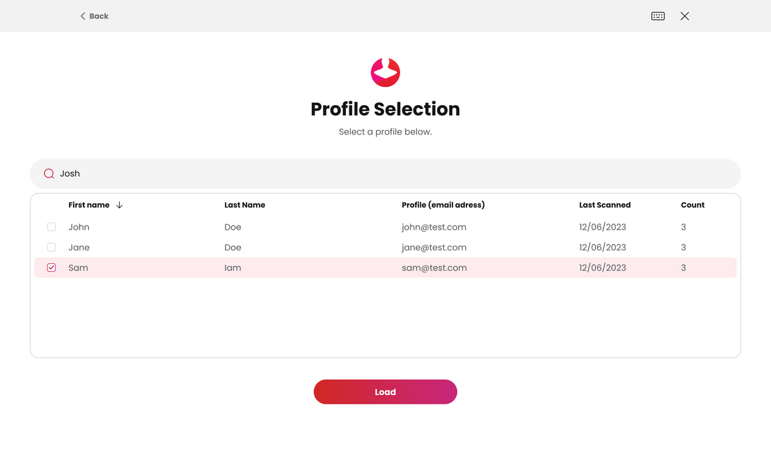Screen dimensions: 771x462
Task: Sort by the Last Name column
Action: click(244, 205)
